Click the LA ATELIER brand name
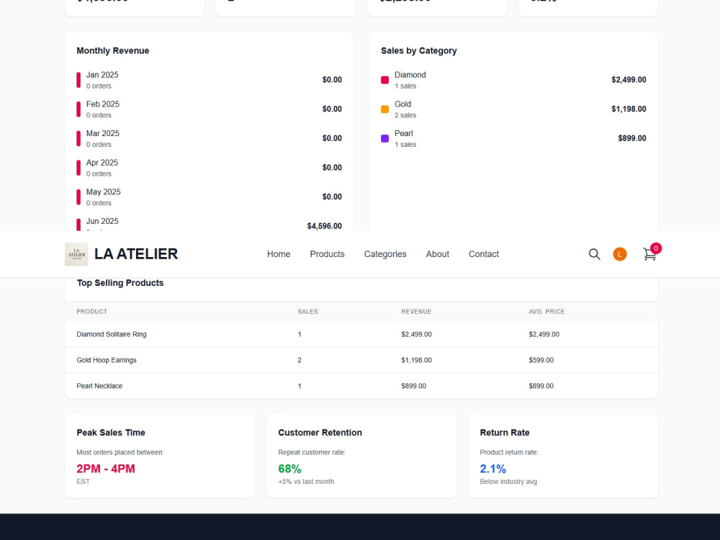This screenshot has width=720, height=540. coord(136,254)
